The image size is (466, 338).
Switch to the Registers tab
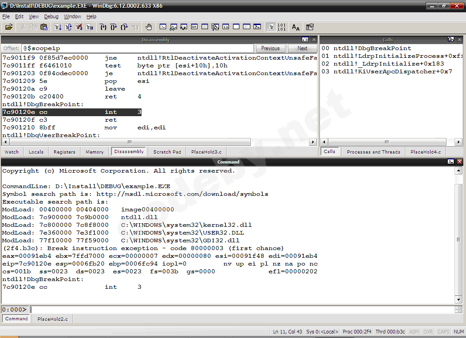[65, 152]
